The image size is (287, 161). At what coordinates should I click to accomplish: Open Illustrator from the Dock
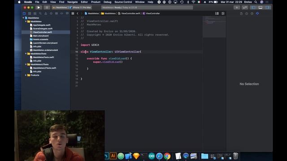pyautogui.click(x=113, y=156)
